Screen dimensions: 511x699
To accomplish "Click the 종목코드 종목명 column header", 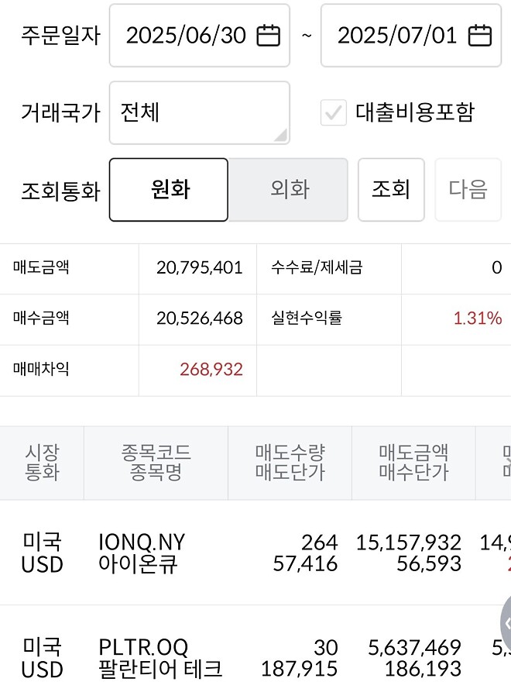I will click(x=155, y=463).
